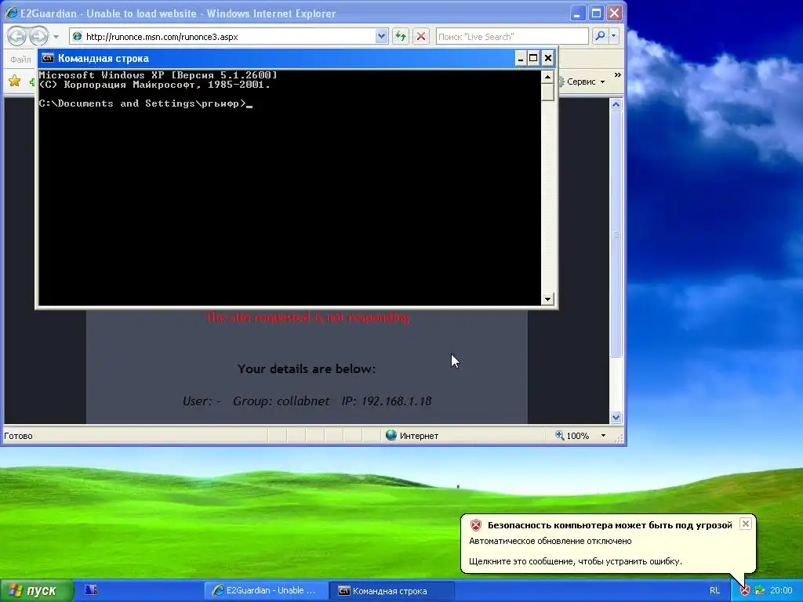Switch to E2Guardian taskbar button

266,591
